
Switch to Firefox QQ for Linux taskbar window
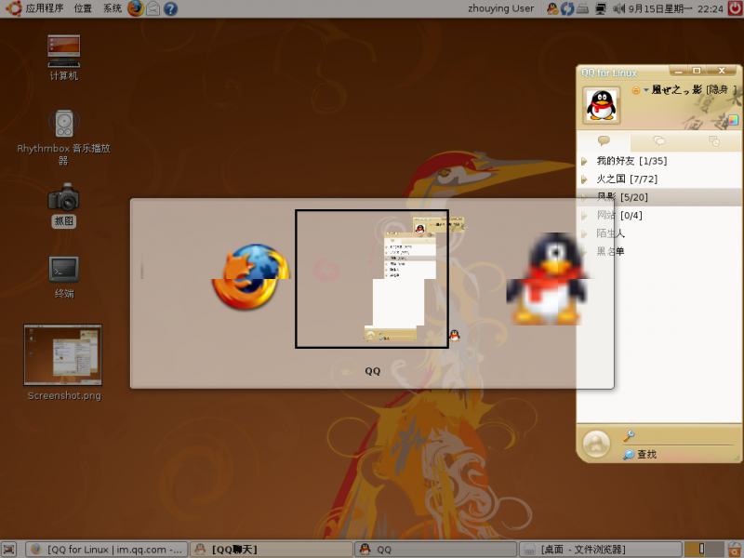(107, 549)
